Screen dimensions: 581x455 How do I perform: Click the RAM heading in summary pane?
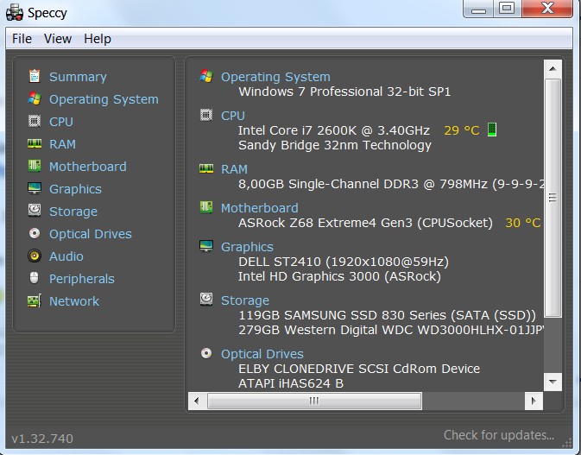[x=234, y=169]
